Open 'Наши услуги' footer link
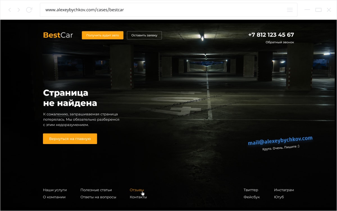The width and height of the screenshot is (337, 211). point(55,190)
